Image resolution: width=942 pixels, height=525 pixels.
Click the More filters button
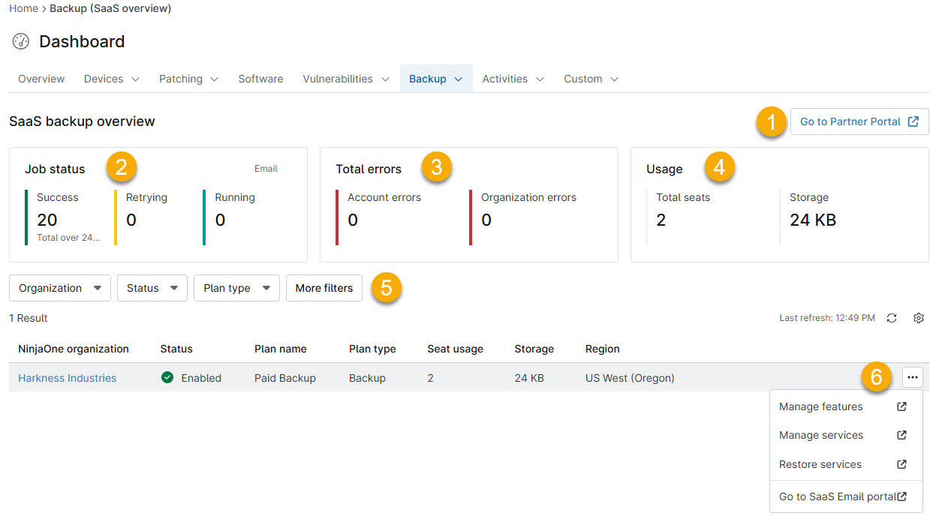pyautogui.click(x=324, y=288)
